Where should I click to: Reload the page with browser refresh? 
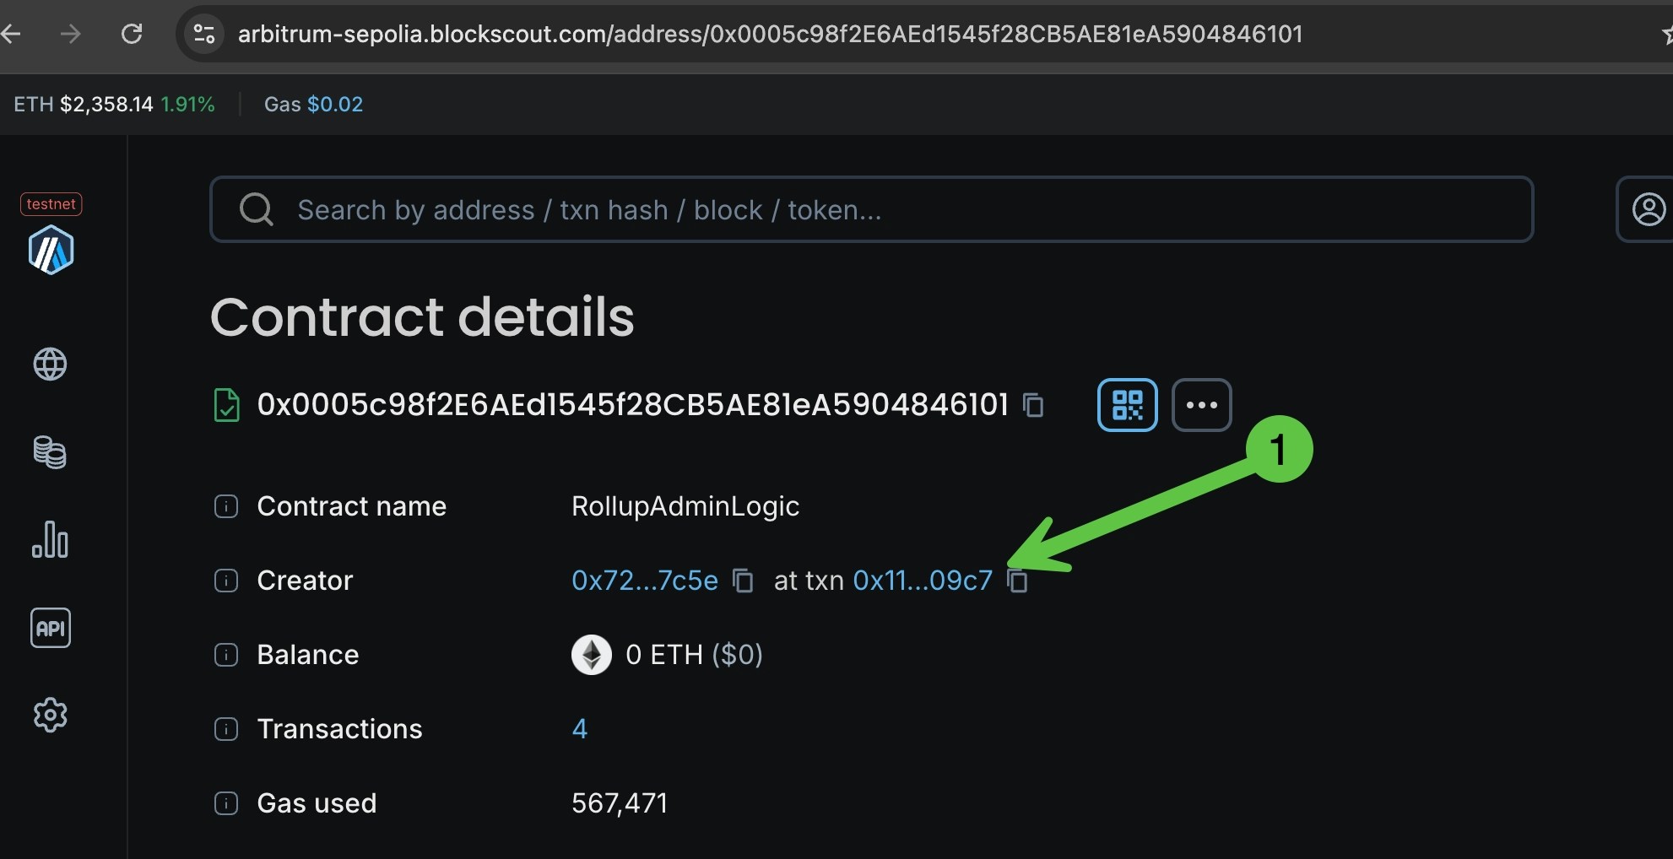pos(132,34)
